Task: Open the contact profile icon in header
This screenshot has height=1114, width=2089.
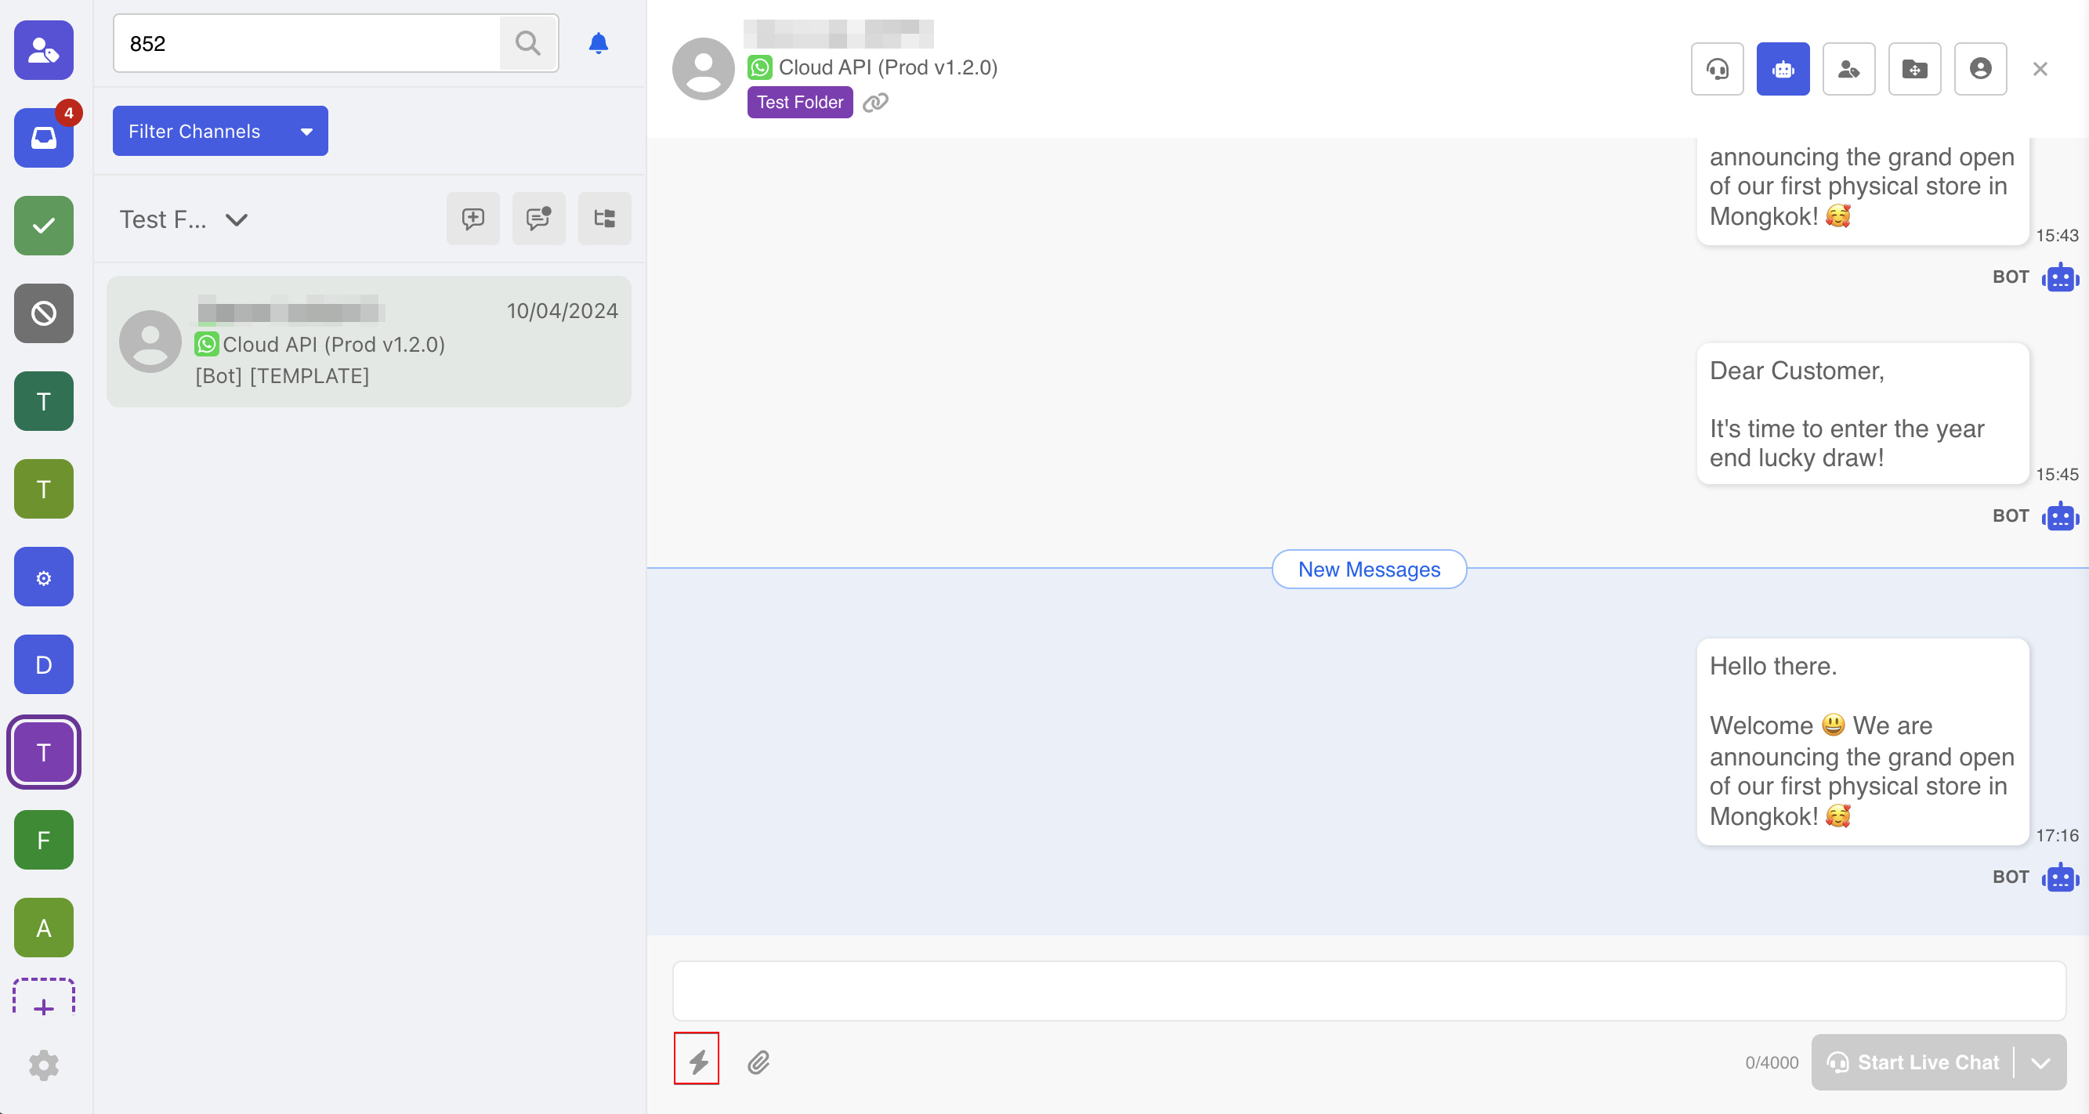Action: 1979,69
